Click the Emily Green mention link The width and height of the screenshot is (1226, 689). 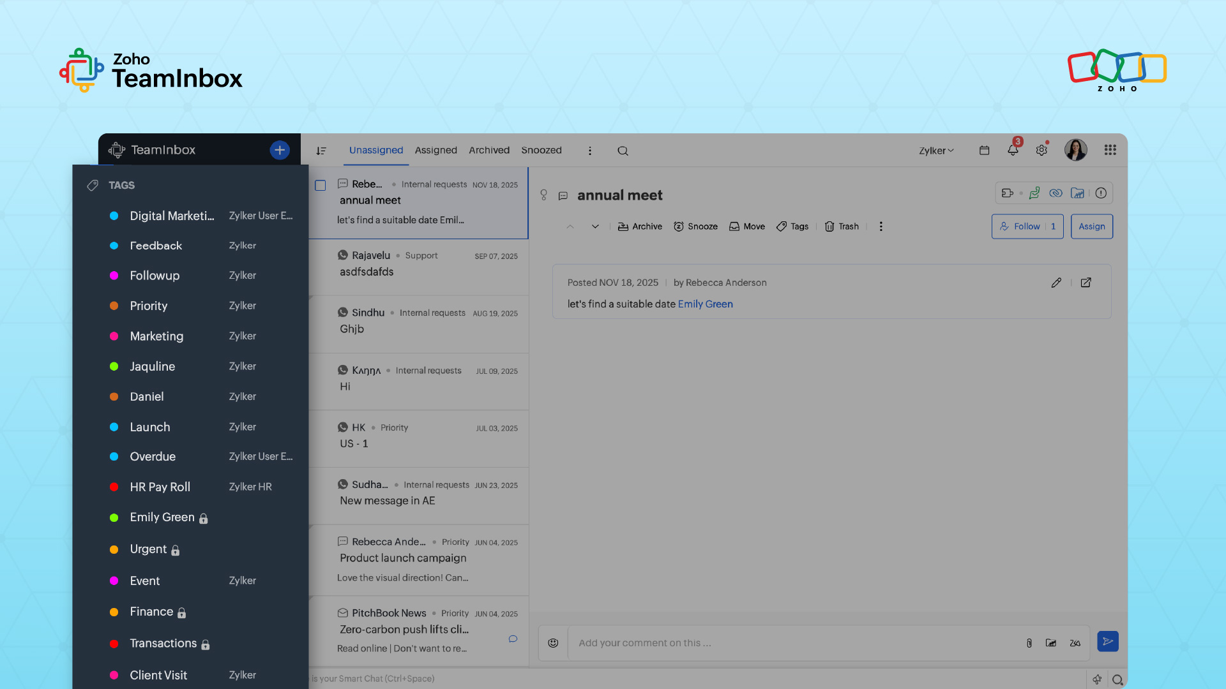(x=705, y=304)
